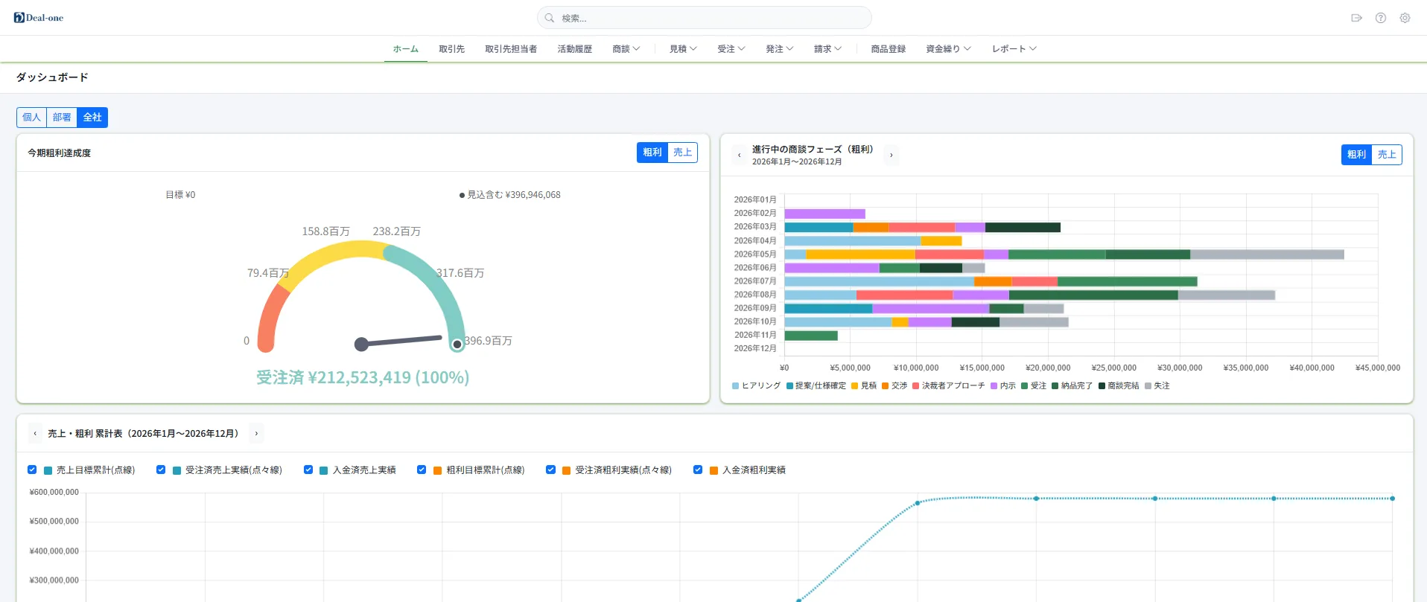Click the gauge end marker dot
This screenshot has width=1427, height=602.
pos(457,345)
